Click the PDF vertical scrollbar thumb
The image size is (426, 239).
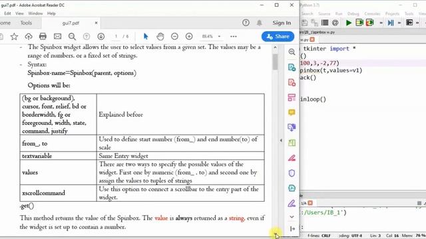(x=275, y=62)
